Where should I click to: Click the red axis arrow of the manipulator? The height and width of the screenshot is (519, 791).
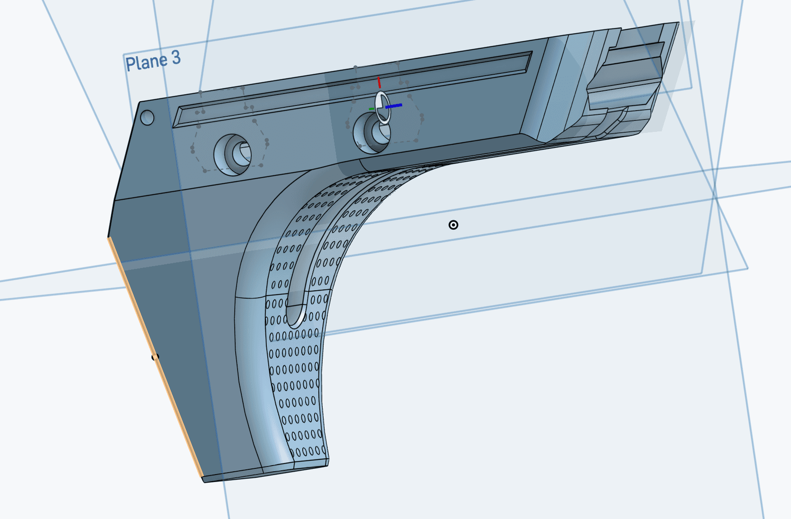pos(379,82)
